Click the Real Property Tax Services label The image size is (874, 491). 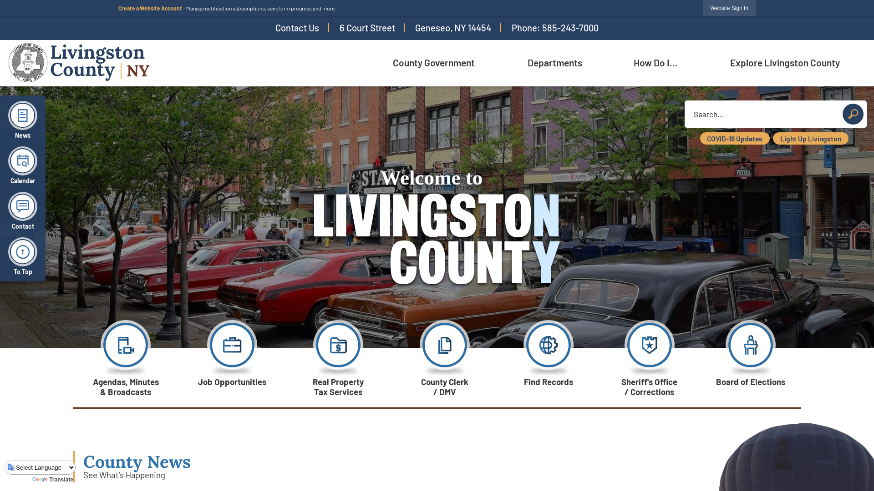(338, 387)
